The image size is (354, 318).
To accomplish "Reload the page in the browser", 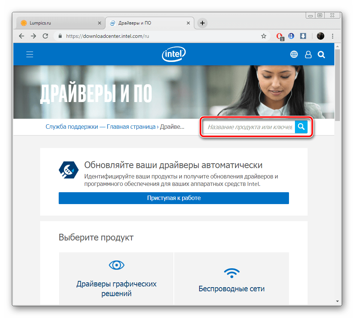I will coord(45,36).
